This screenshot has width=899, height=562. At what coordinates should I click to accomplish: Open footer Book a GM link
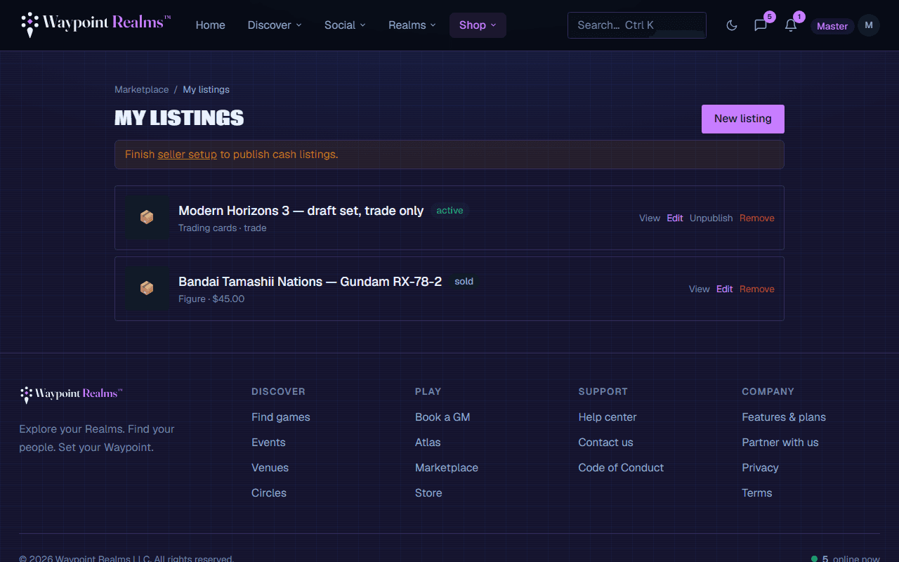442,417
